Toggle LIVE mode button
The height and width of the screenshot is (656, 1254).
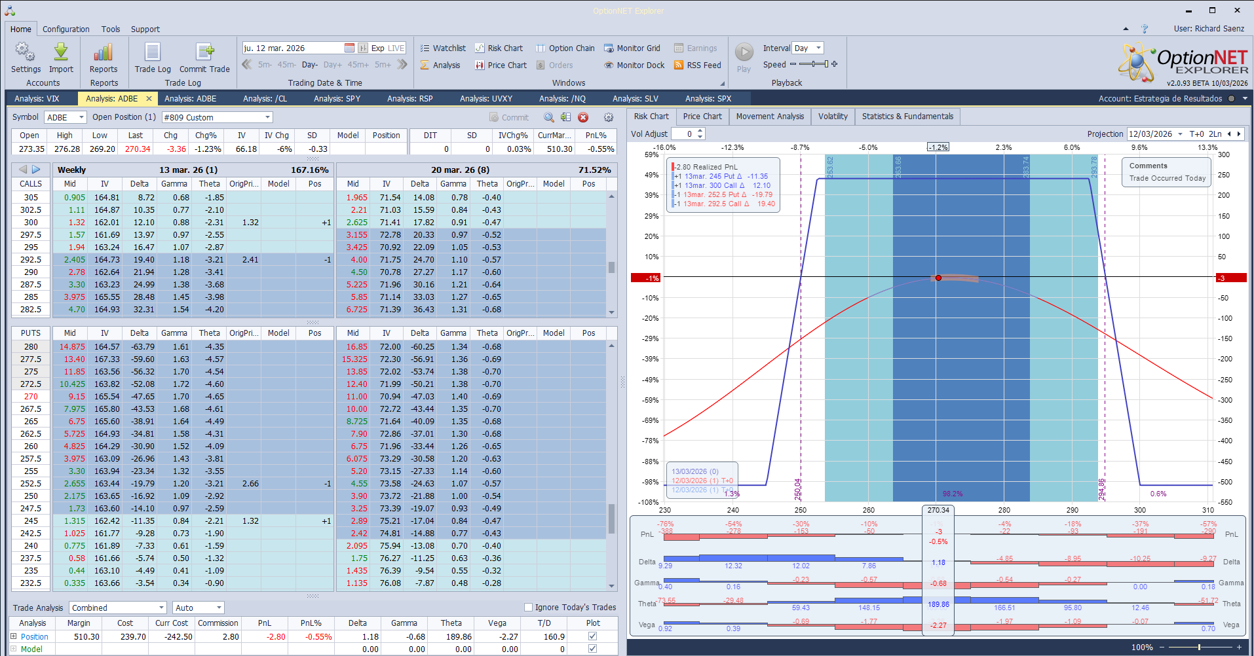pyautogui.click(x=396, y=48)
